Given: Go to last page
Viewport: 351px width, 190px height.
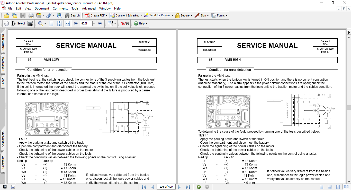Looking at the screenshot, I should coord(188,187).
